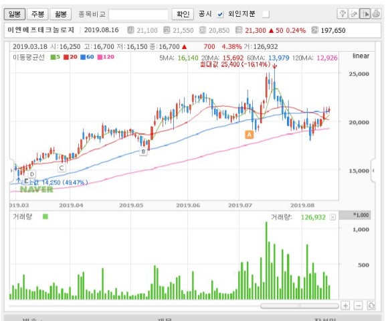Click the blue 60-day MA swatch
This screenshot has height=321, width=388.
pos(83,57)
